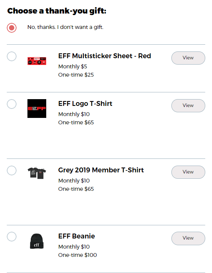Click 'Monthly $5' sticker price text
The height and width of the screenshot is (273, 212).
tap(73, 66)
